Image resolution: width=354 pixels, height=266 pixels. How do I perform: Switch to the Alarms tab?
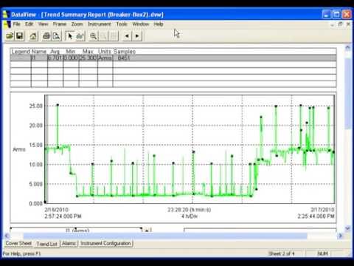[x=69, y=243]
